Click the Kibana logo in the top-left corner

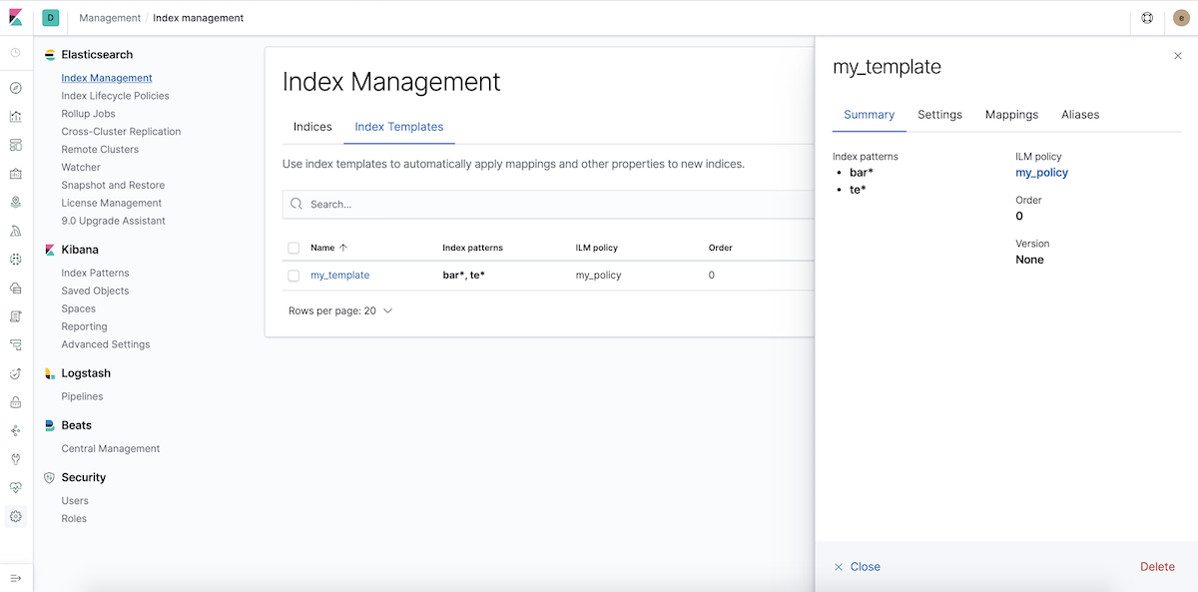click(x=16, y=18)
